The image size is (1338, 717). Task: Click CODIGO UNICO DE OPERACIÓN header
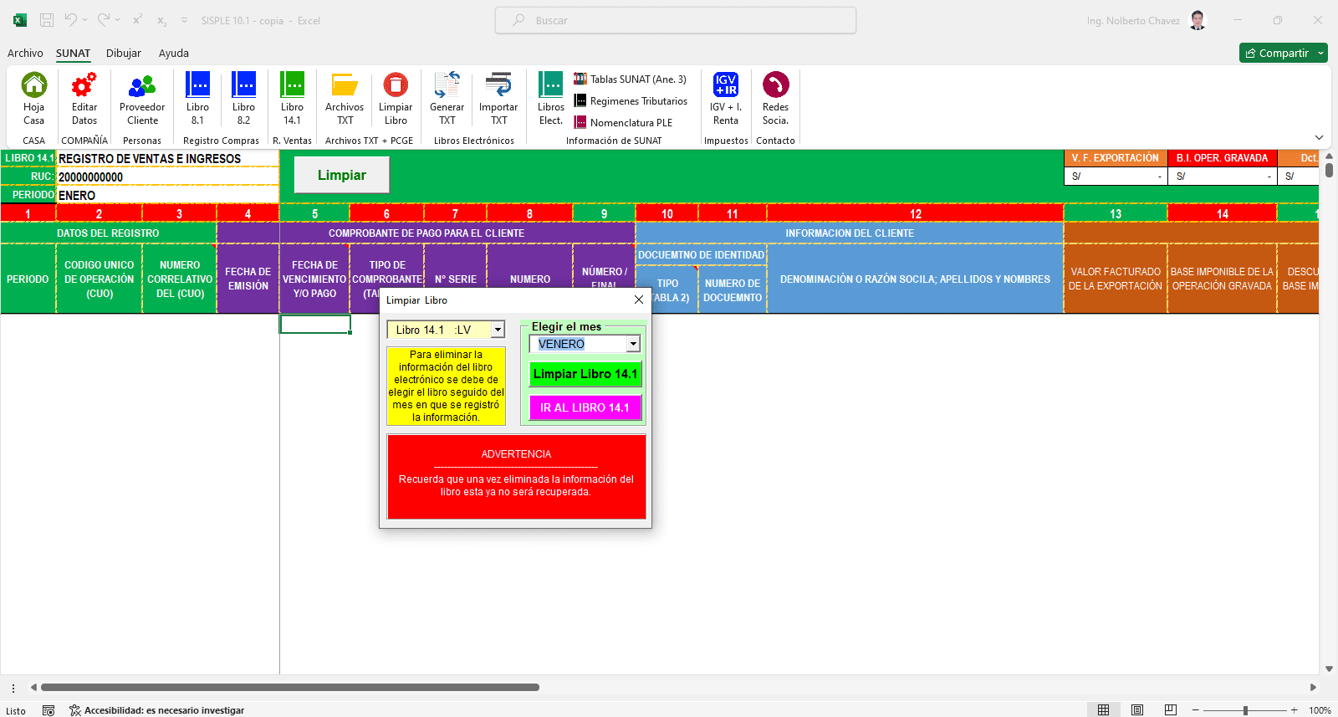[99, 279]
